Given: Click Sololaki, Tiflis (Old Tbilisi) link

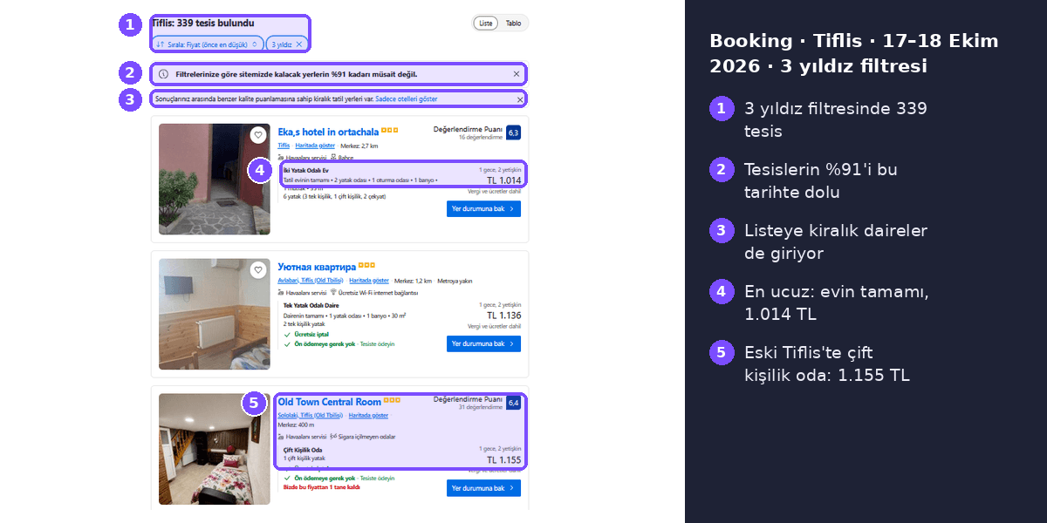Looking at the screenshot, I should pos(310,416).
